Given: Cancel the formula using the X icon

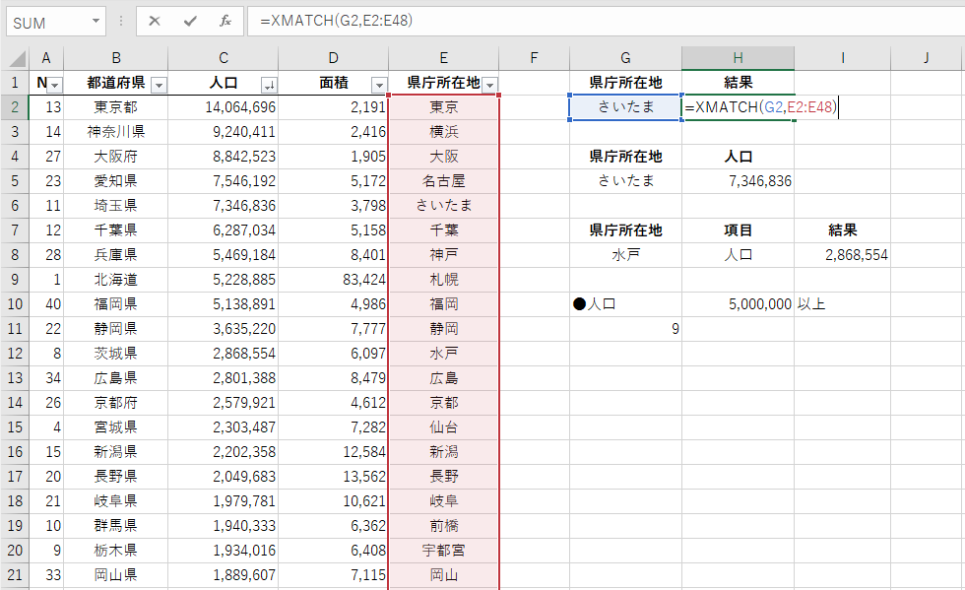Looking at the screenshot, I should point(153,22).
